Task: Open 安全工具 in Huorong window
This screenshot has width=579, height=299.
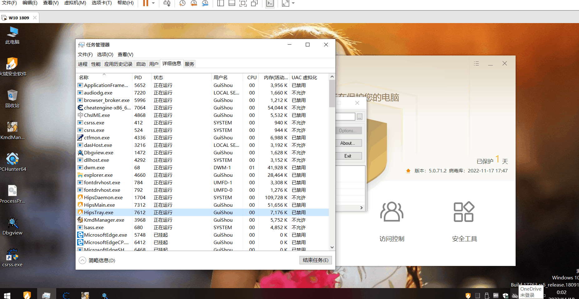Action: pos(464,222)
